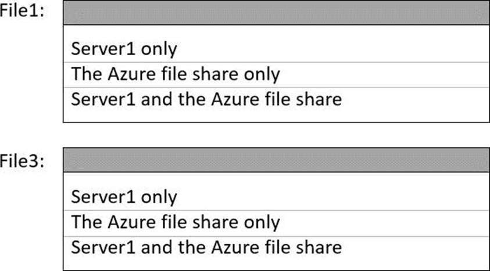The image size is (490, 271).
Task: Pick "The Azure file share only" for File1
Action: (176, 74)
